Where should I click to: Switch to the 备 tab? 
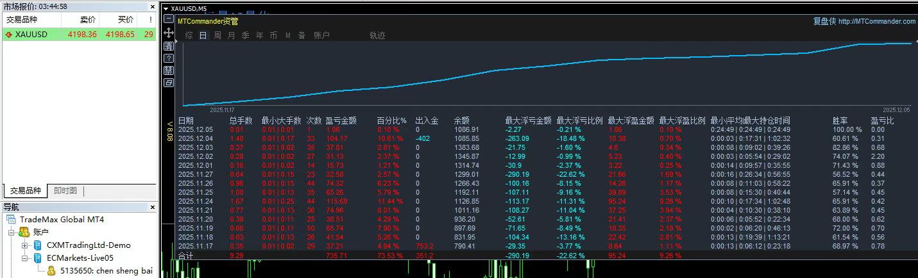coord(302,36)
